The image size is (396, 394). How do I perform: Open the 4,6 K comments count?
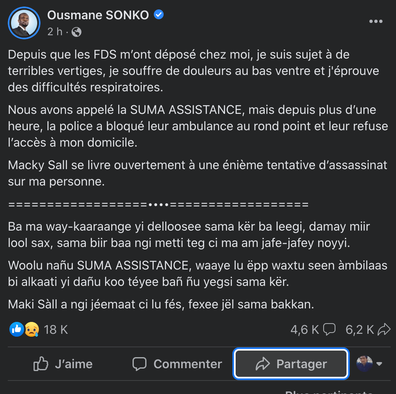tap(304, 329)
